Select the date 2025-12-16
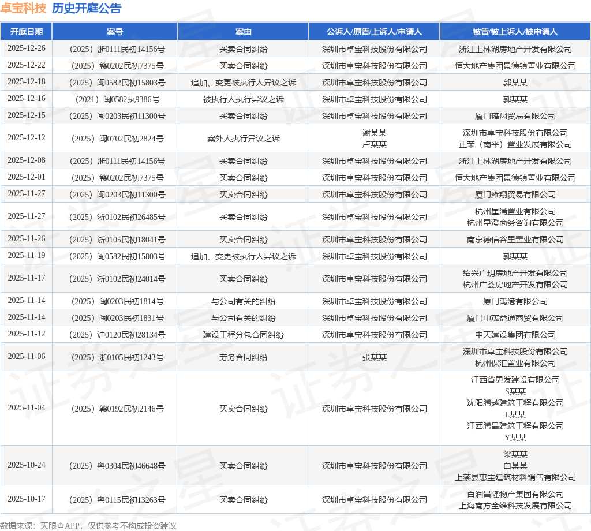This screenshot has width=591, height=531. [27, 98]
